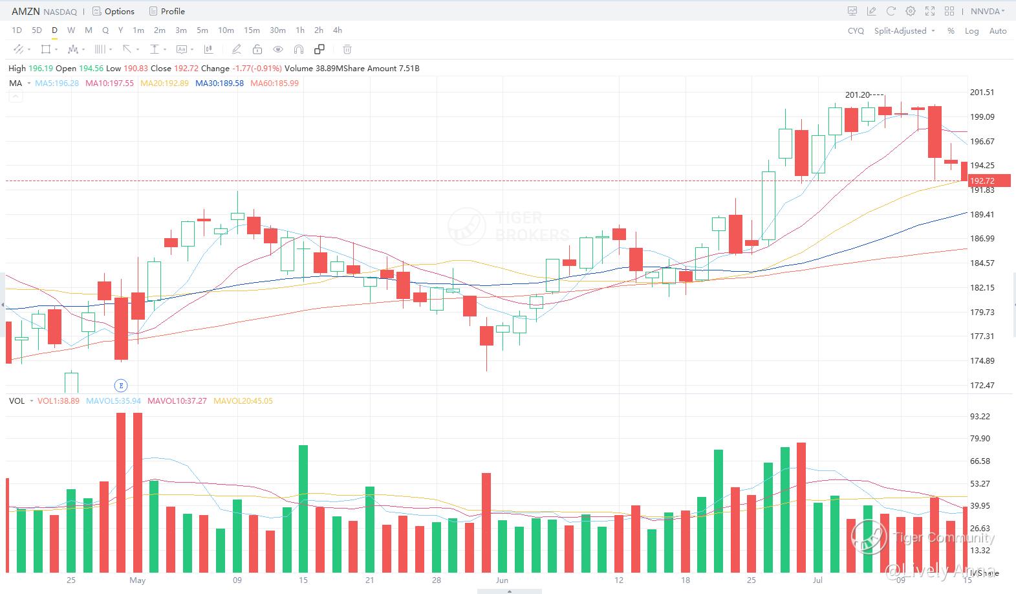
Task: Click the MAVOL10:37.27 volume label
Action: coord(177,401)
